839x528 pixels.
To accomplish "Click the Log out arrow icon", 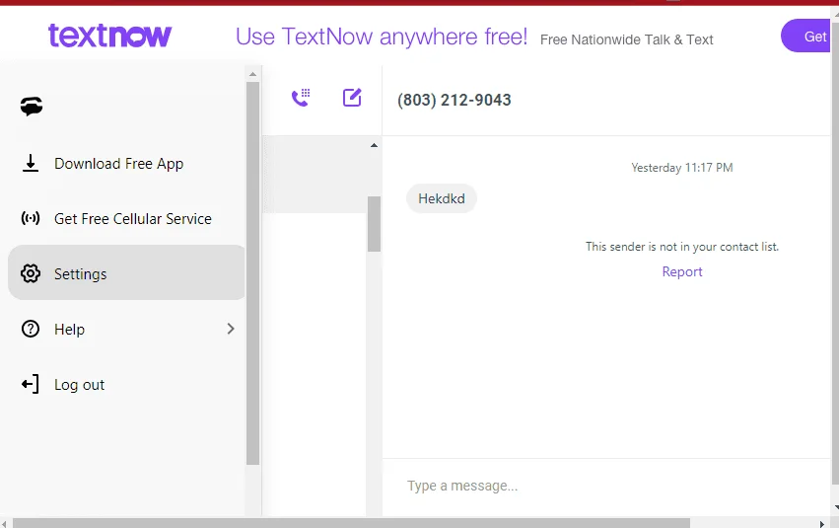I will [x=31, y=384].
